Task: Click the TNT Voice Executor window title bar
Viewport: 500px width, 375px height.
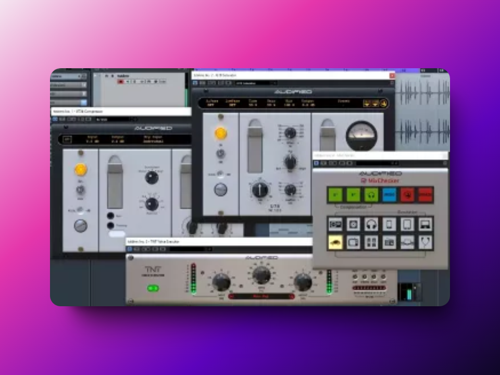Action: 219,242
